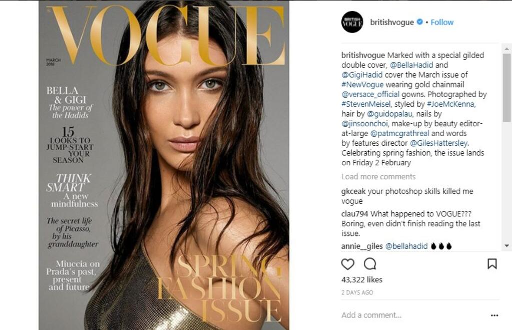Image resolution: width=512 pixels, height=330 pixels.
Task: Open @versace_official profile link
Action: [370, 95]
